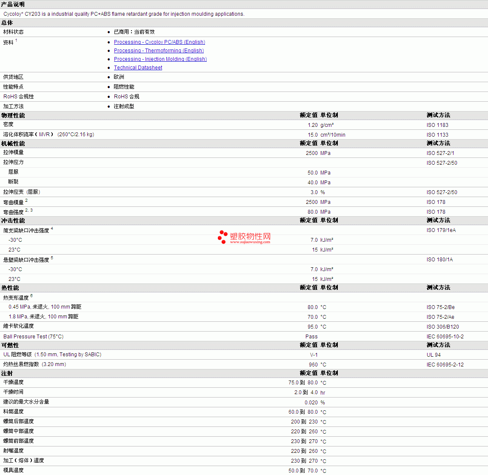Select the 可燃性 section header

click(10, 345)
